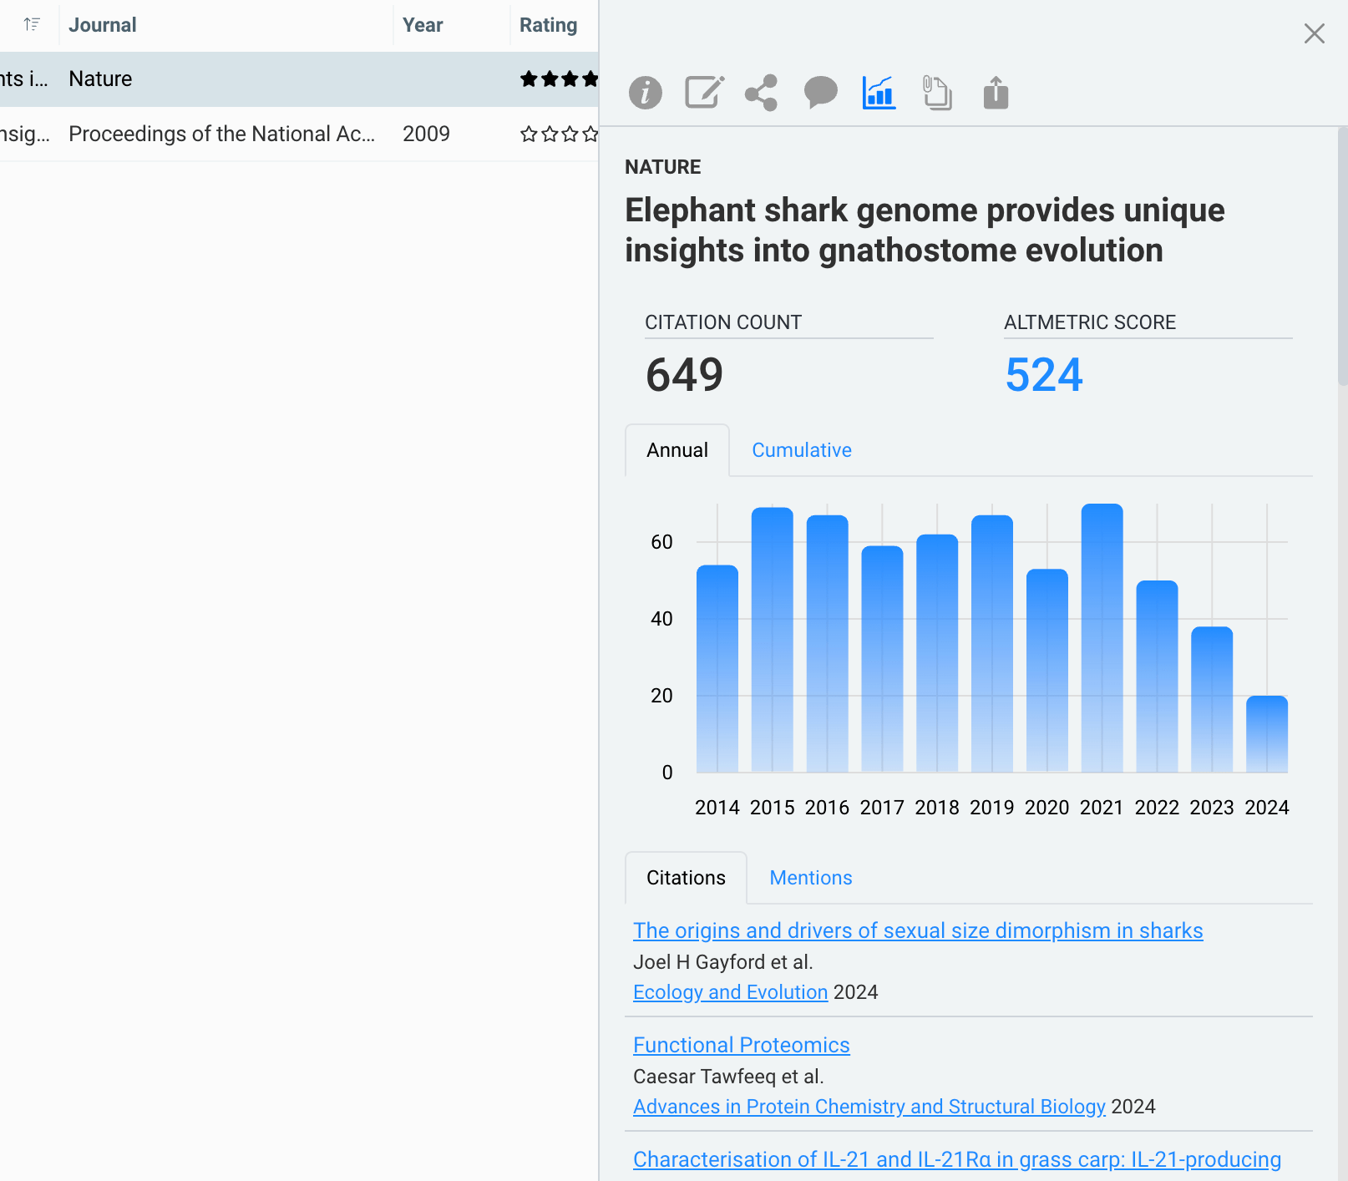Open the Ecology and Evolution journal link

[730, 992]
